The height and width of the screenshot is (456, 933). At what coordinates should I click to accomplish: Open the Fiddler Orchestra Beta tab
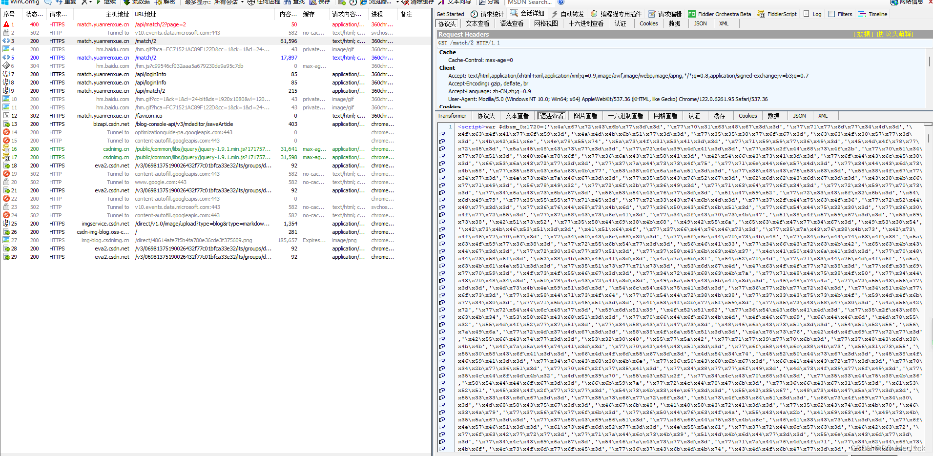click(x=719, y=14)
